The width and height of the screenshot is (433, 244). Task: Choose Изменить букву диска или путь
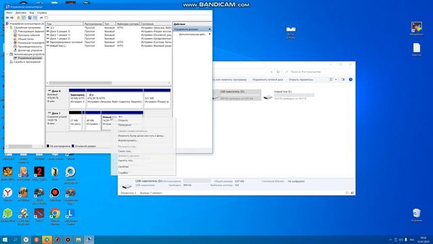point(143,136)
